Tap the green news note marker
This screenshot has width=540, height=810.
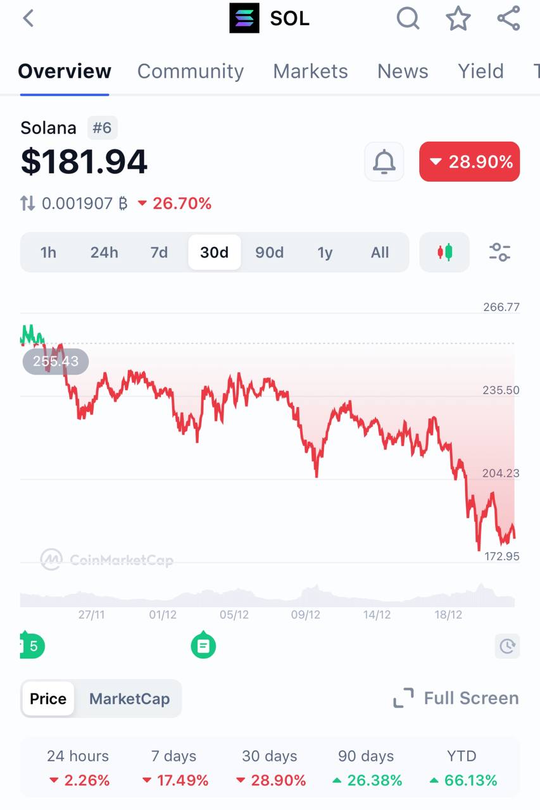pyautogui.click(x=203, y=645)
